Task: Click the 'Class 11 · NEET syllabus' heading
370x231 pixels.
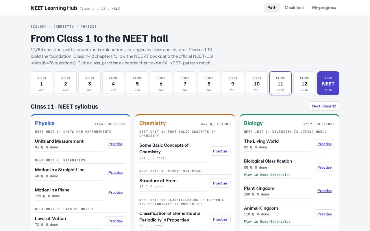Action: click(x=64, y=106)
